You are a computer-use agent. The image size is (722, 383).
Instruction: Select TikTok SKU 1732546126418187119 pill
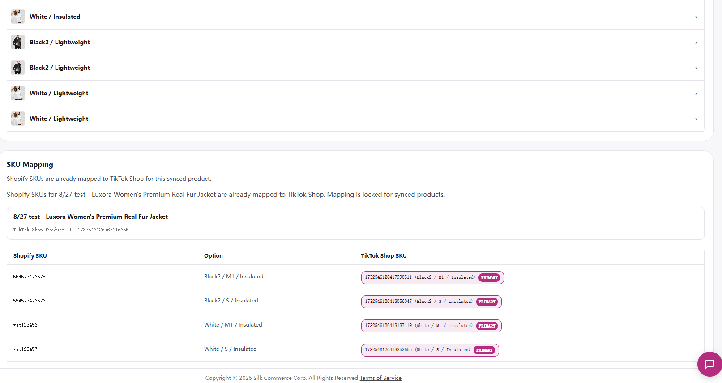point(431,326)
